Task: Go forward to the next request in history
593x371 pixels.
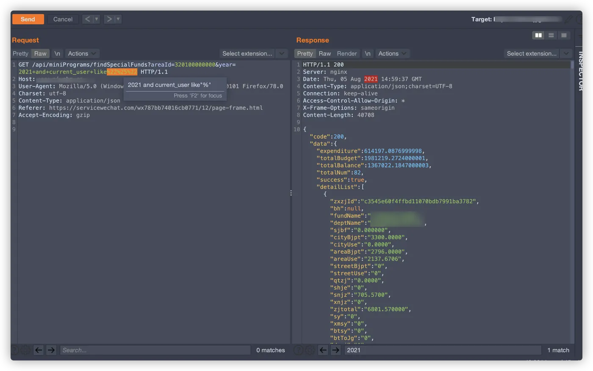Action: tap(109, 19)
